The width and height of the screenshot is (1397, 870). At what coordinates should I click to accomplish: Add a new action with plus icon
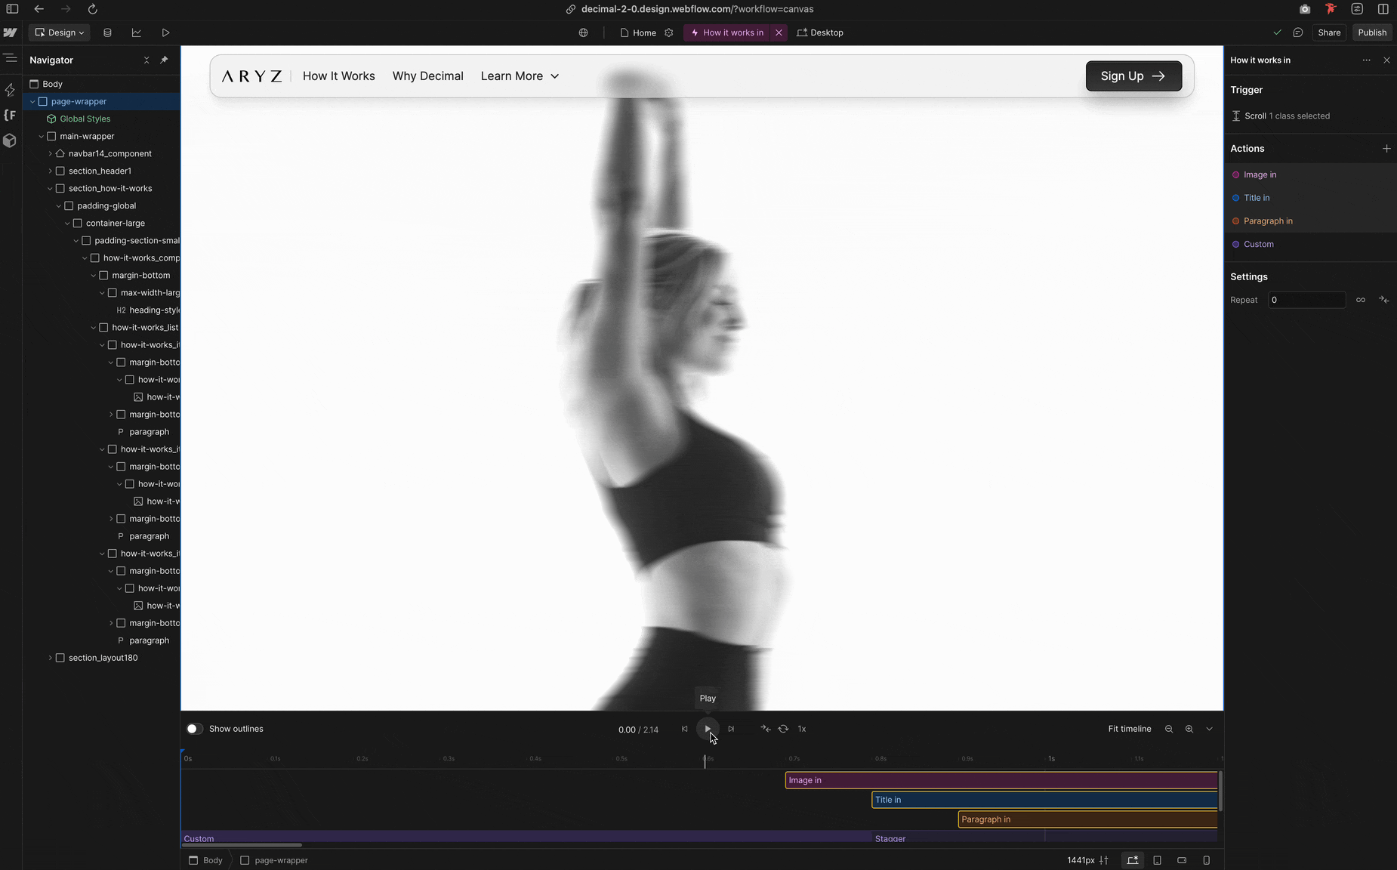(x=1386, y=149)
